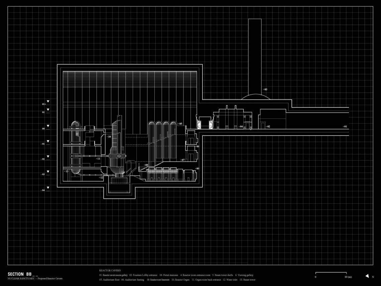
Task: Click the '10. Reactor Organ' legend entry
Action: pyautogui.click(x=180, y=280)
